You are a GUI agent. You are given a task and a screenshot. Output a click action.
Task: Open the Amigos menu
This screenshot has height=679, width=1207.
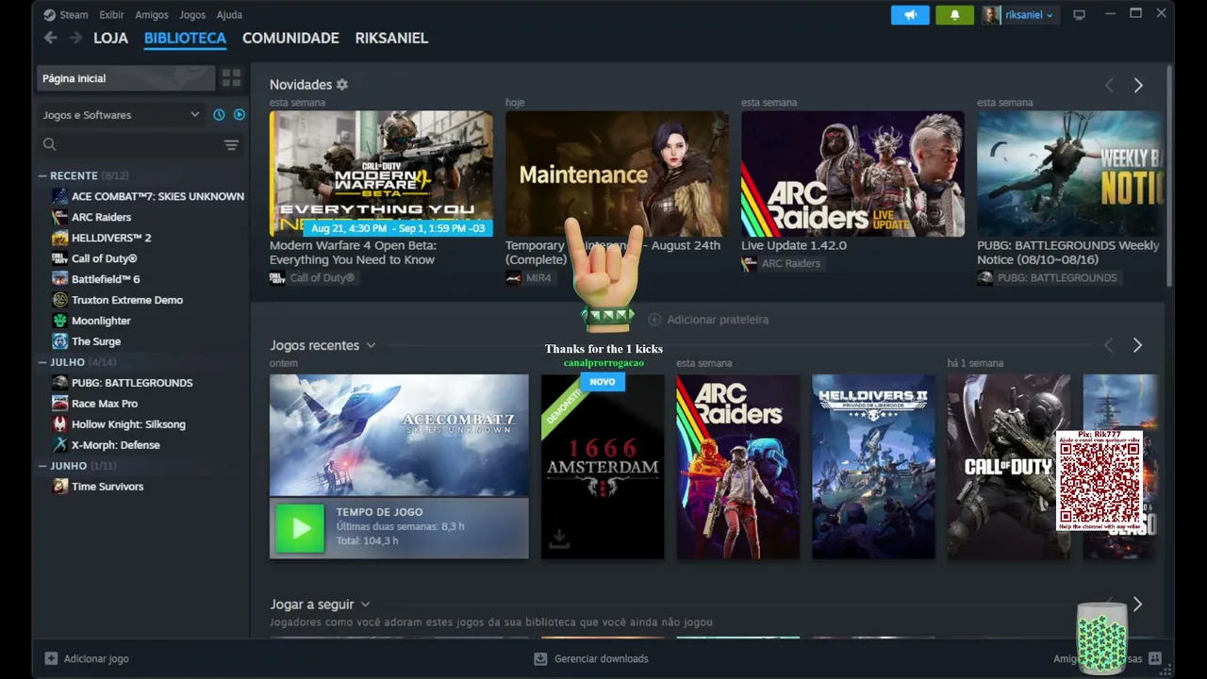point(152,15)
